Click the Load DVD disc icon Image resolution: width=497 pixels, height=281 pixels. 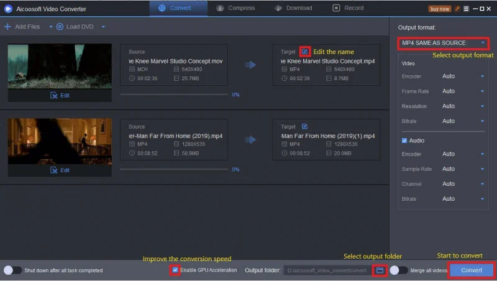click(60, 27)
